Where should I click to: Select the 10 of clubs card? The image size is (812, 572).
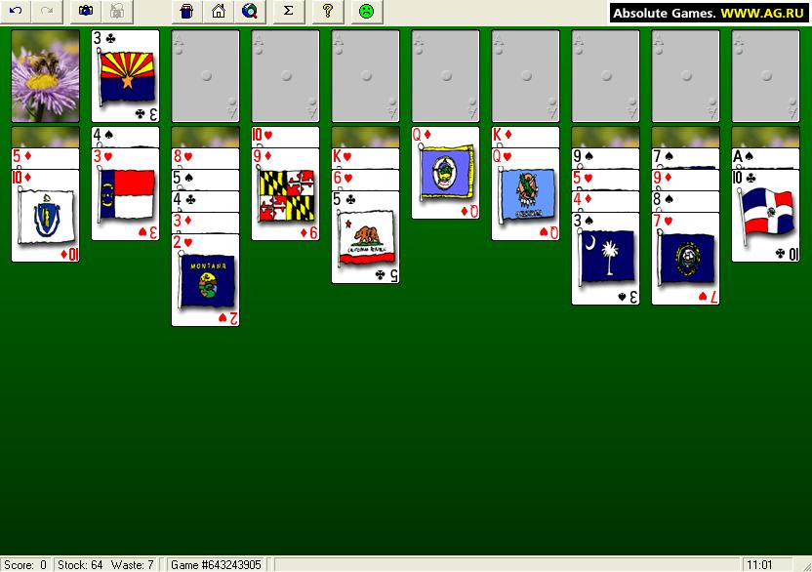[765, 216]
